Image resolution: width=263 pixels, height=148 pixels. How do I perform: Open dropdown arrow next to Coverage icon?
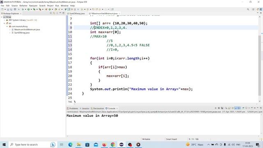(37, 9)
